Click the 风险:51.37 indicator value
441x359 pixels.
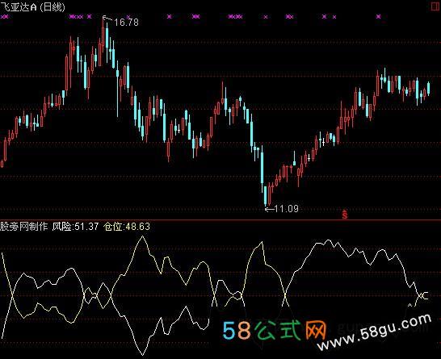coord(75,227)
